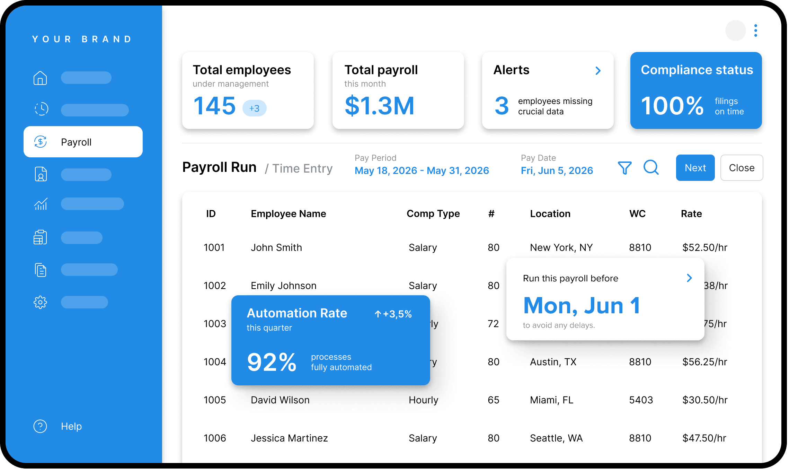807x472 pixels.
Task: Change the Pay Period date range
Action: tap(422, 170)
